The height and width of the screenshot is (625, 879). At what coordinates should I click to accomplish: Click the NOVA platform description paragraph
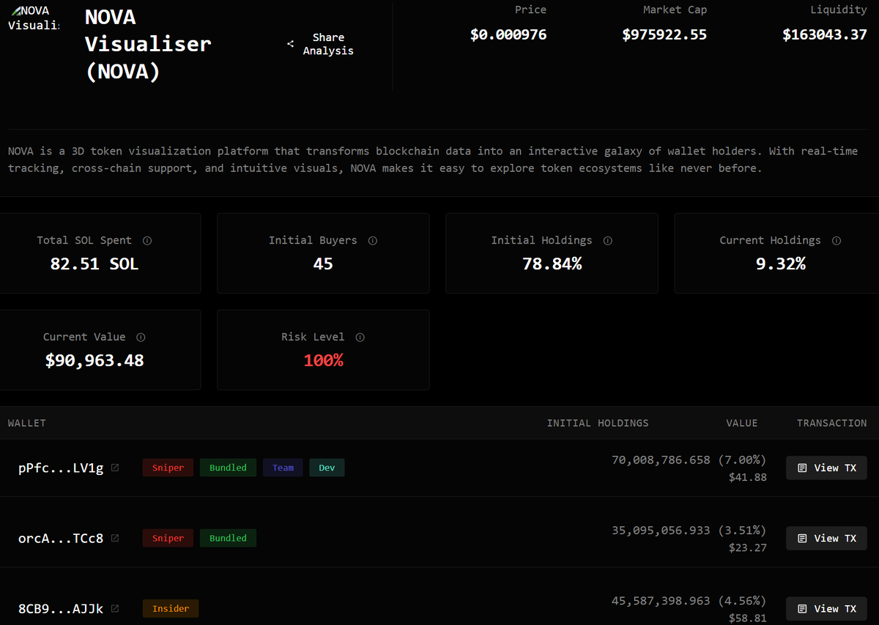pyautogui.click(x=433, y=160)
